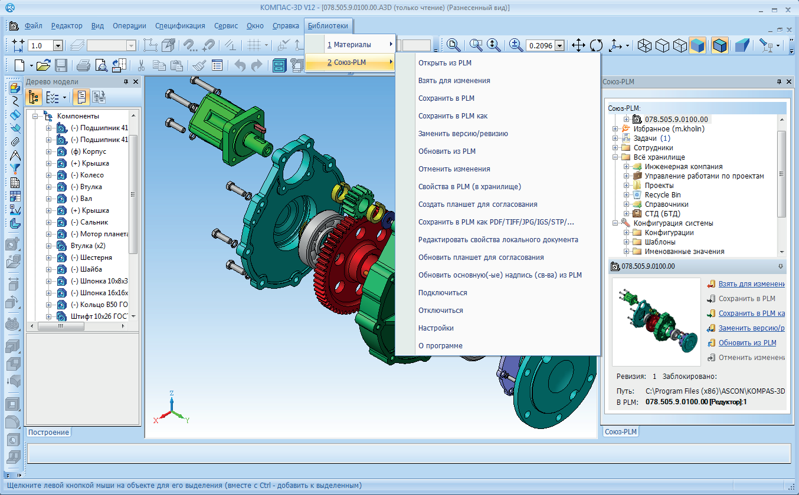Open Print Preview magnifier-page icon
The height and width of the screenshot is (495, 799).
[x=101, y=65]
